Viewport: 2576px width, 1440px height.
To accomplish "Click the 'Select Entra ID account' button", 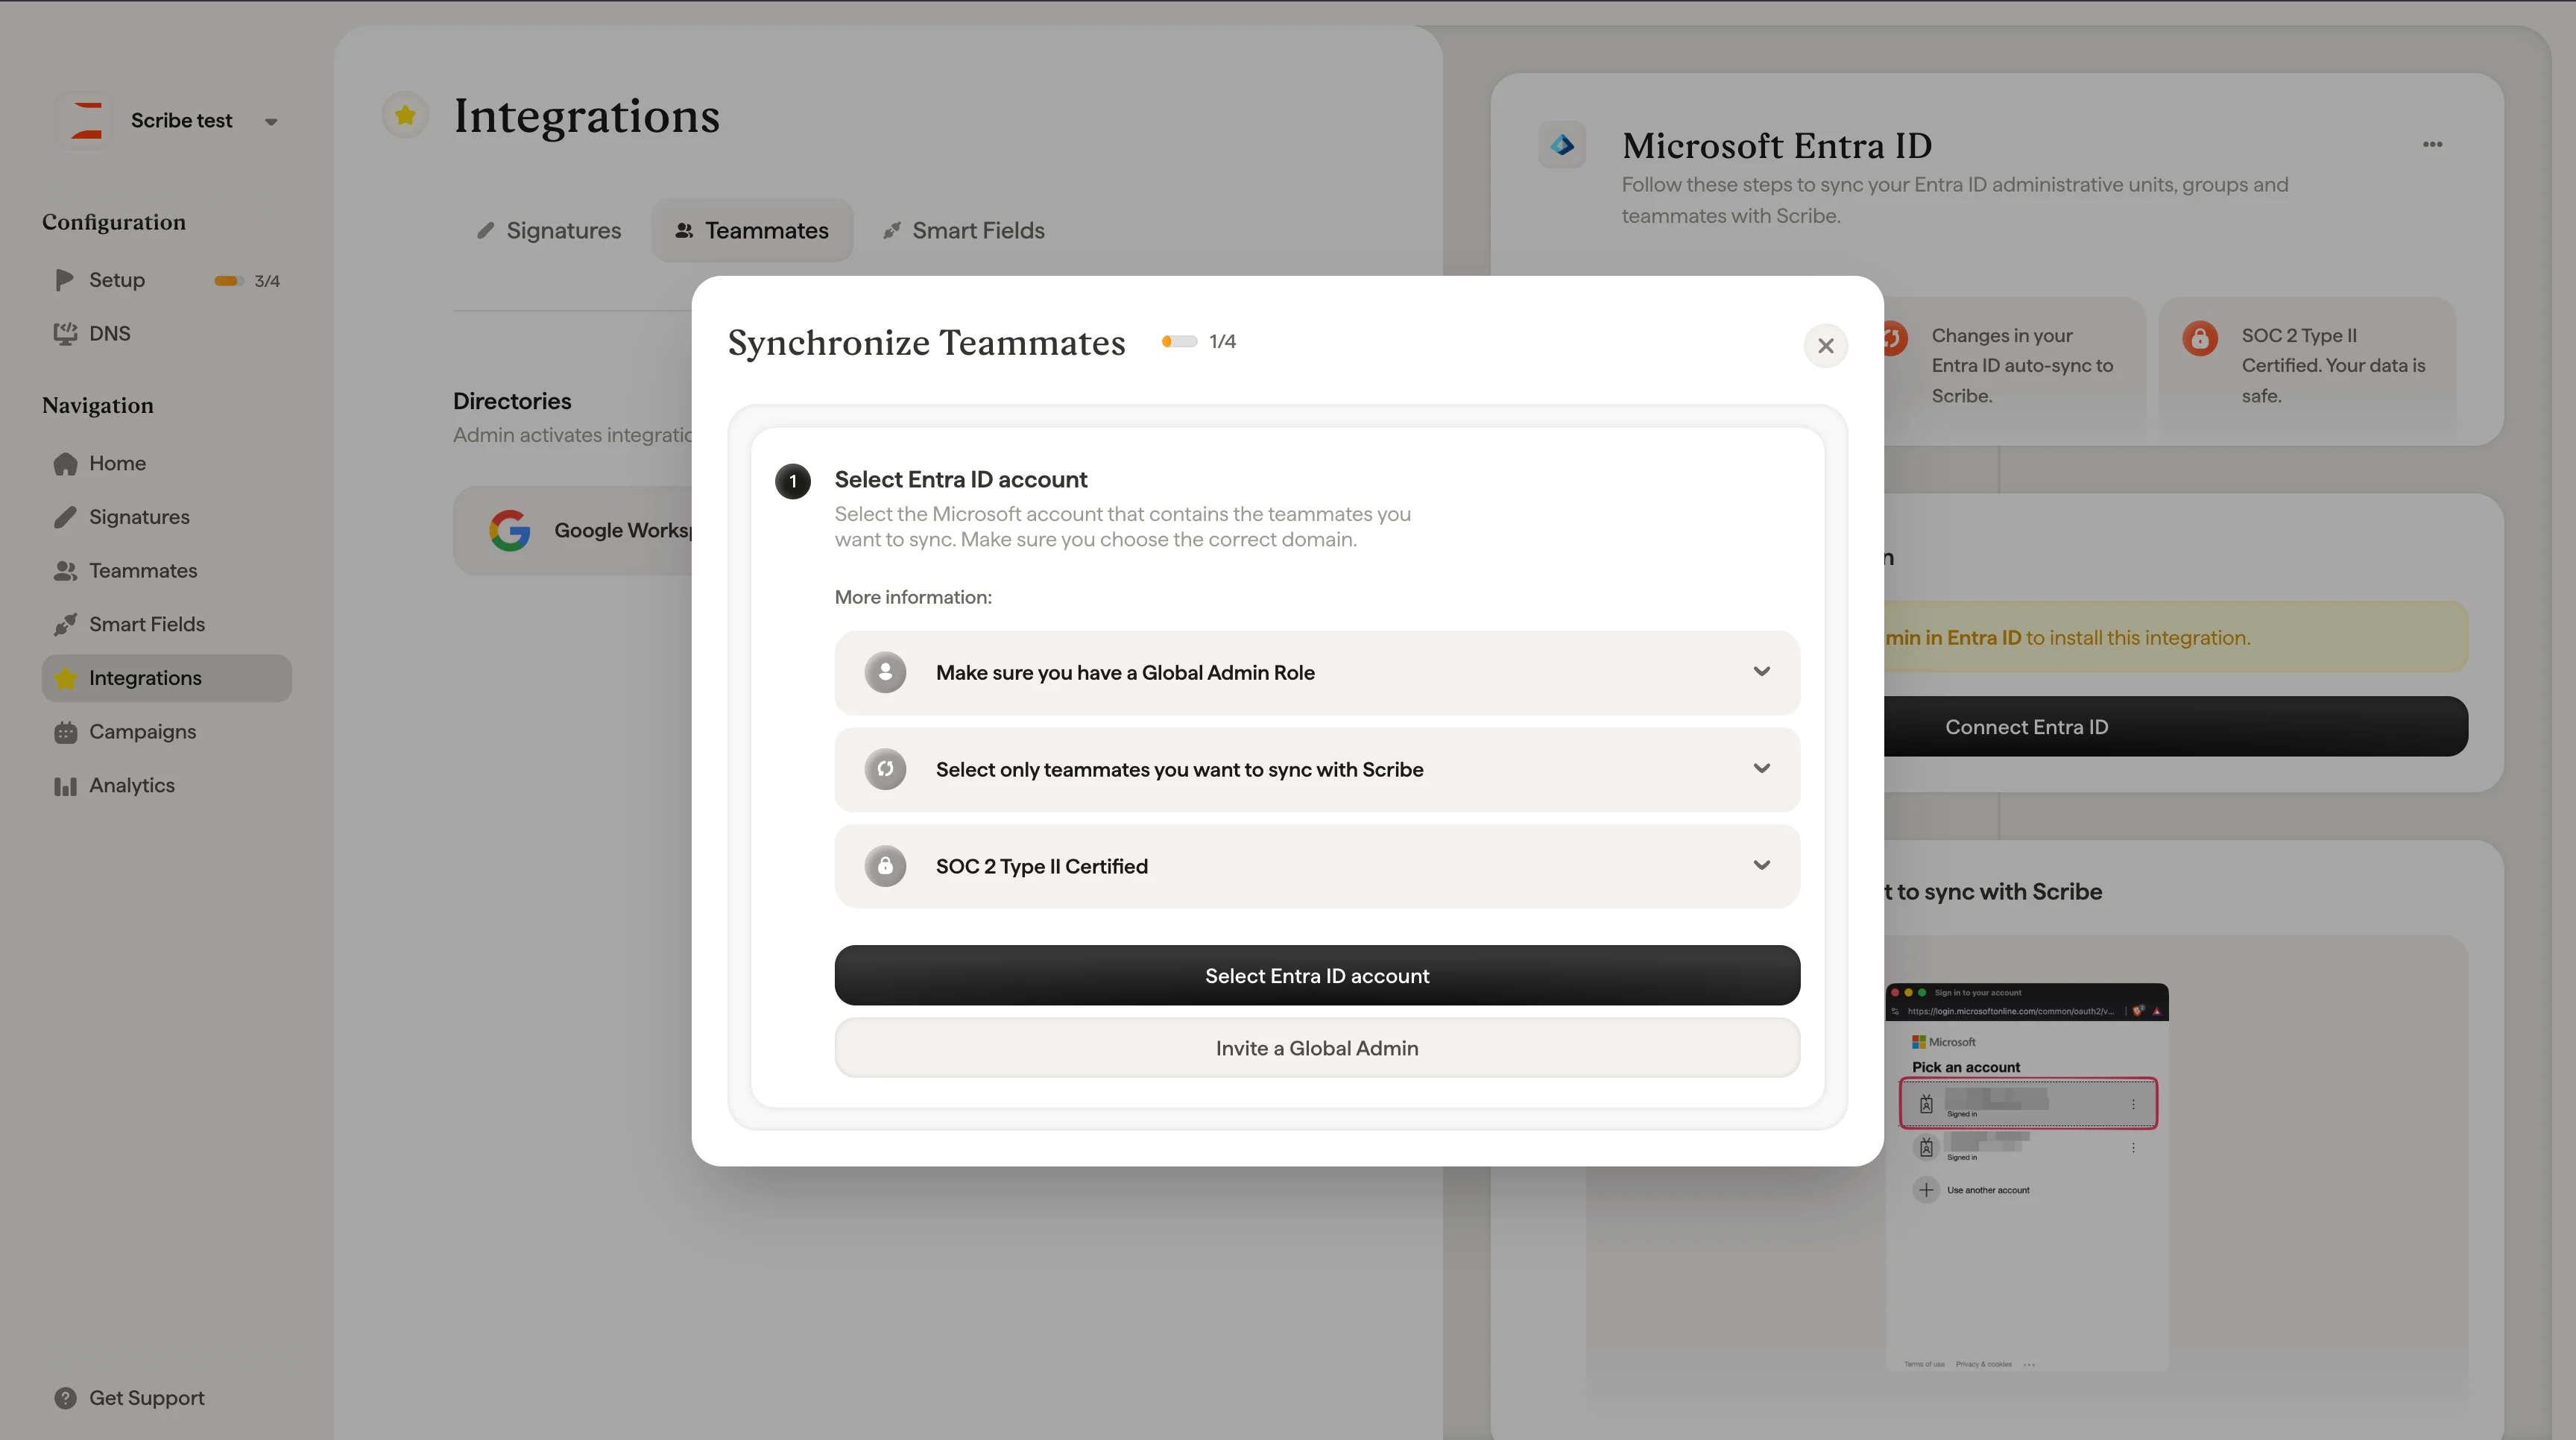I will (1317, 975).
